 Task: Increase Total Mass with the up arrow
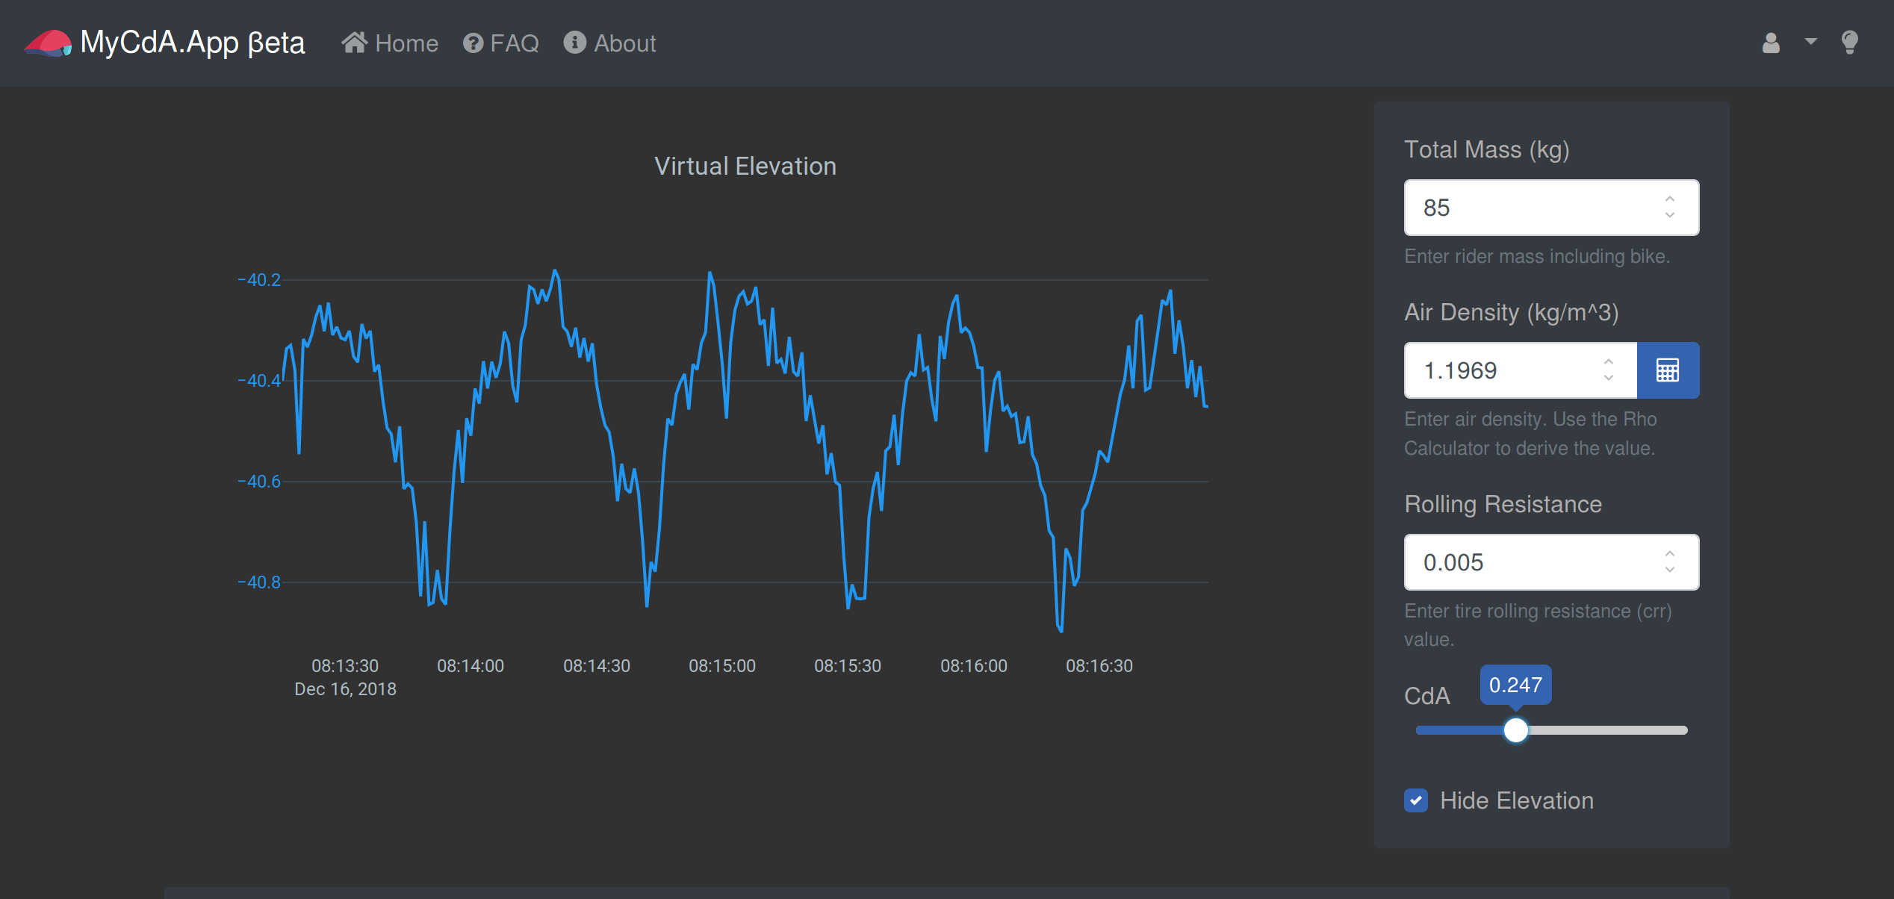(1670, 199)
